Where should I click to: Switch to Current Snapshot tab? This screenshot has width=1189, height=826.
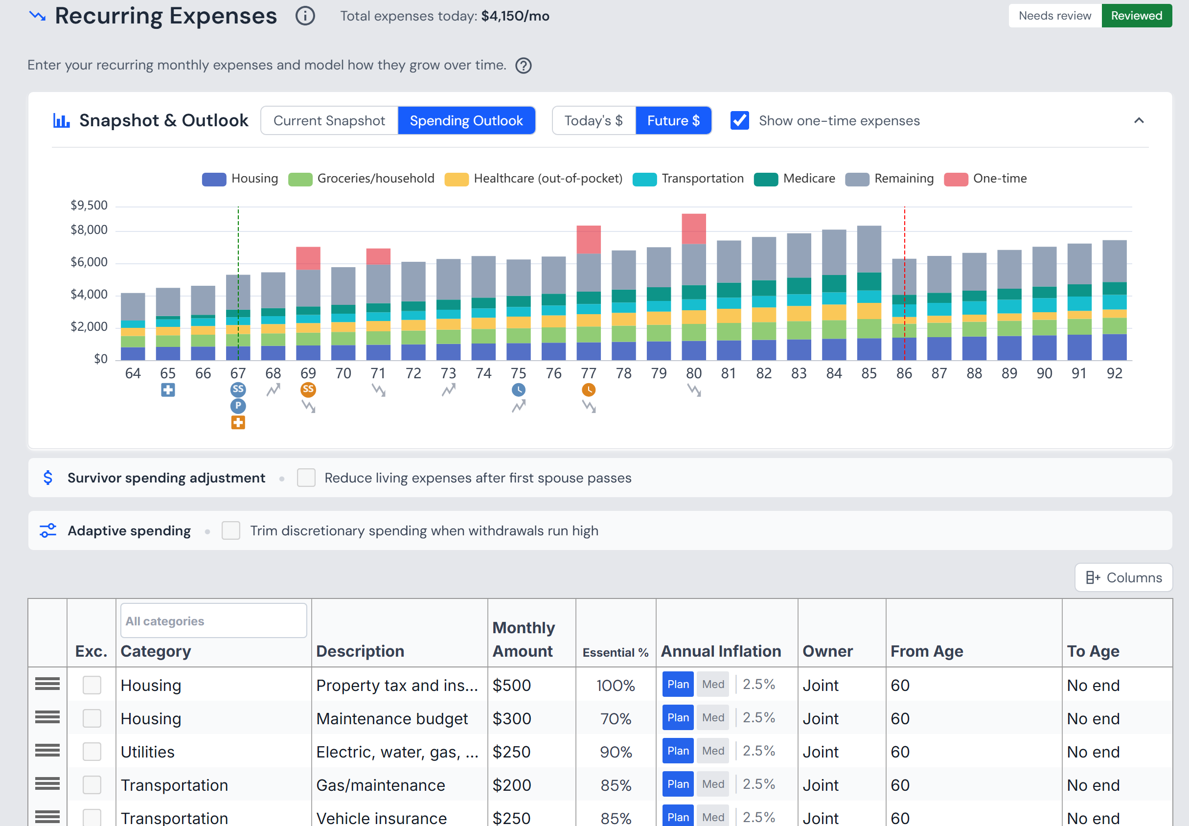tap(330, 120)
